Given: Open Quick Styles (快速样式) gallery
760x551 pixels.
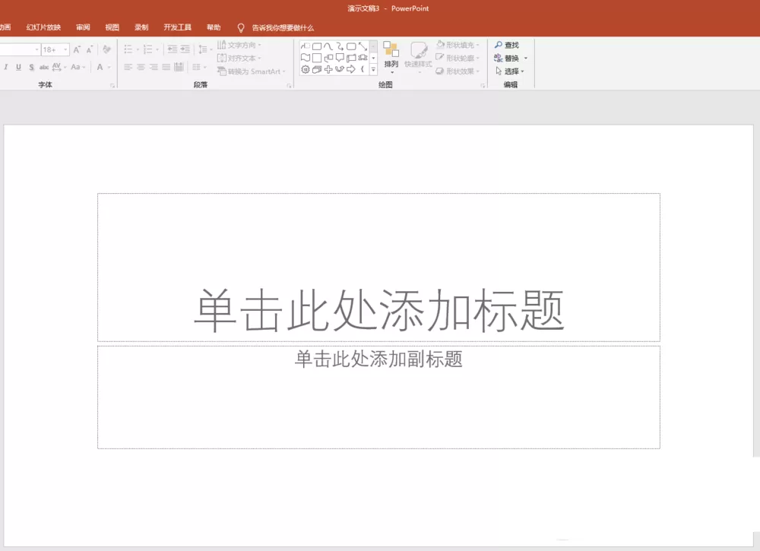Looking at the screenshot, I should (x=418, y=58).
